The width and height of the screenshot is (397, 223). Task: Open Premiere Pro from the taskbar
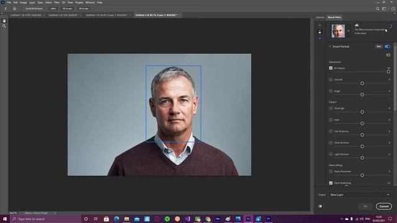[x=269, y=219]
